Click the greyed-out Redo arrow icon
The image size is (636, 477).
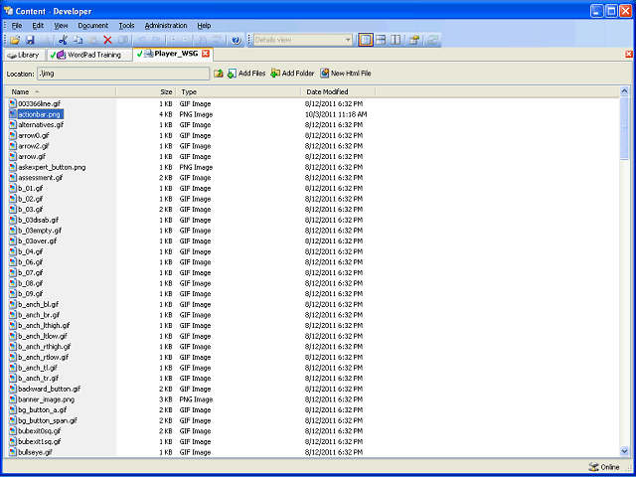pyautogui.click(x=156, y=40)
